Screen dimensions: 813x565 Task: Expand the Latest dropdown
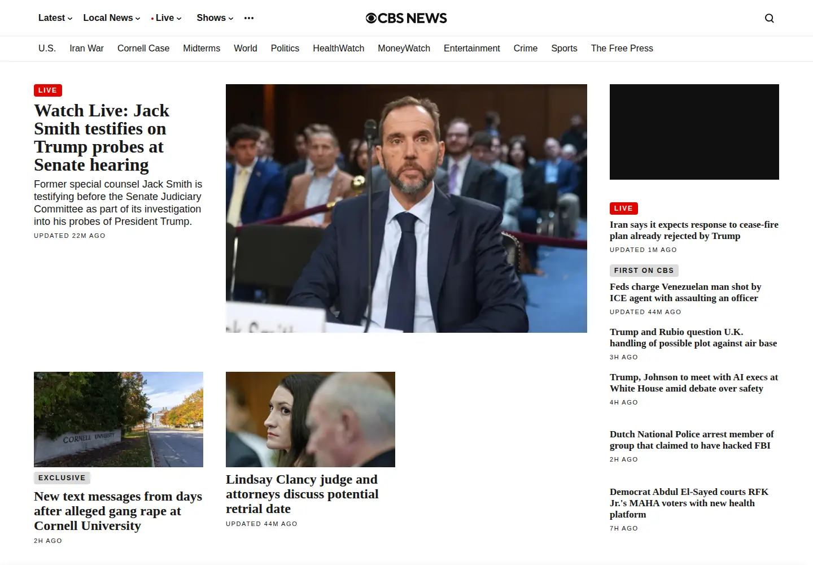coord(55,18)
